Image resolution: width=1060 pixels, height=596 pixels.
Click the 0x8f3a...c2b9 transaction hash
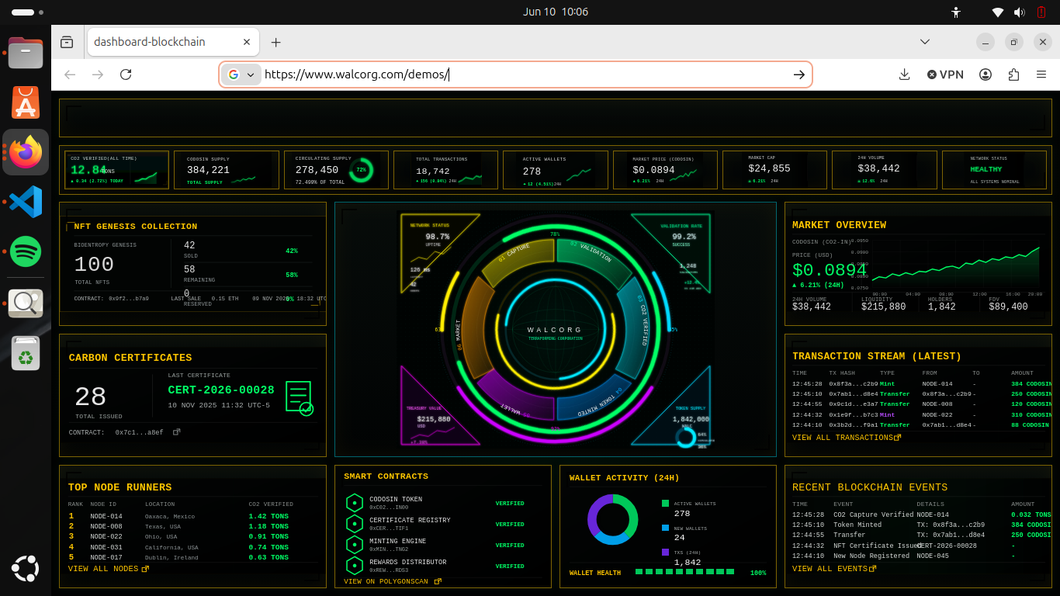point(854,383)
